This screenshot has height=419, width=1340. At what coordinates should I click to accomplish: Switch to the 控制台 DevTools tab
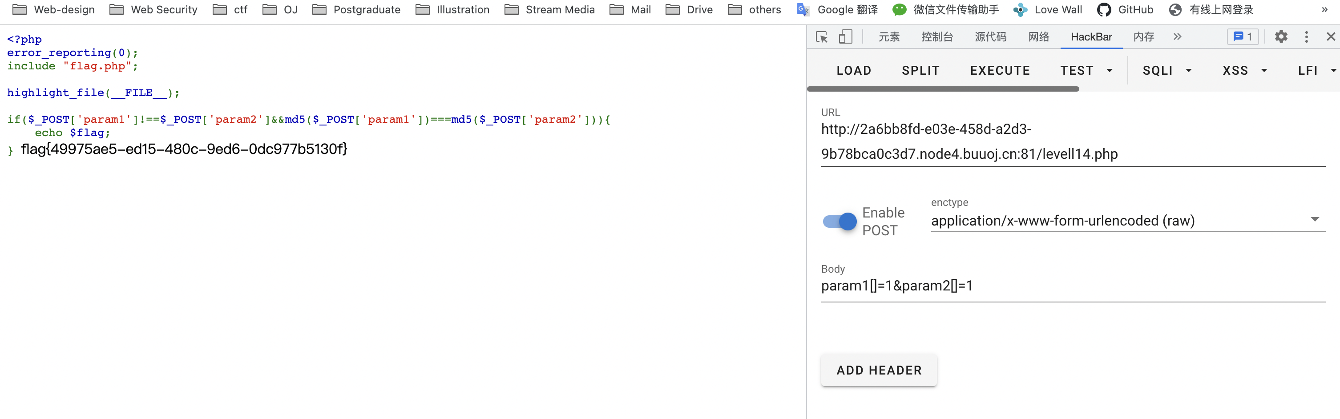[937, 37]
